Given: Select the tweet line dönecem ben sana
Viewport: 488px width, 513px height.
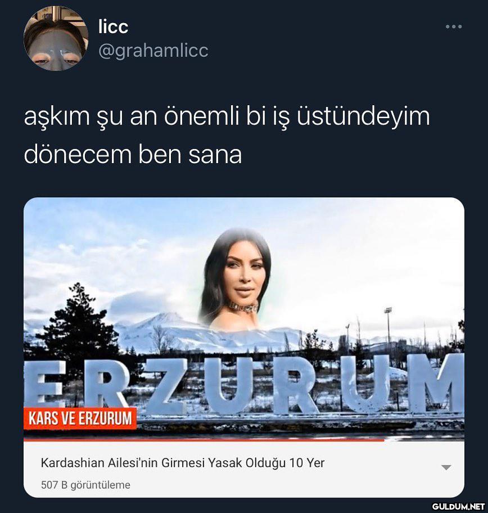Looking at the screenshot, I should pos(133,154).
